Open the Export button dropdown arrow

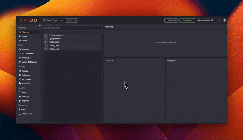(x=75, y=20)
